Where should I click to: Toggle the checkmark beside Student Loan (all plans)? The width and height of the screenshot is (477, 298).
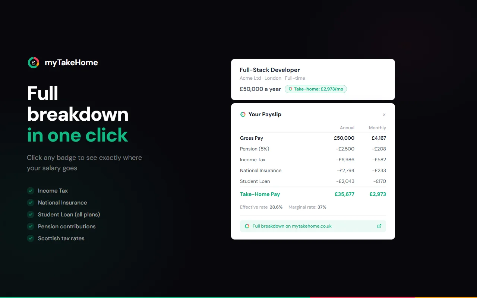click(x=30, y=215)
